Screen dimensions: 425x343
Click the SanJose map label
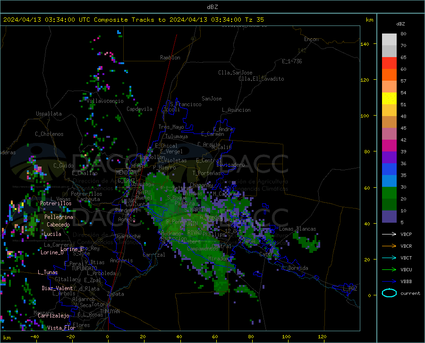(212, 99)
